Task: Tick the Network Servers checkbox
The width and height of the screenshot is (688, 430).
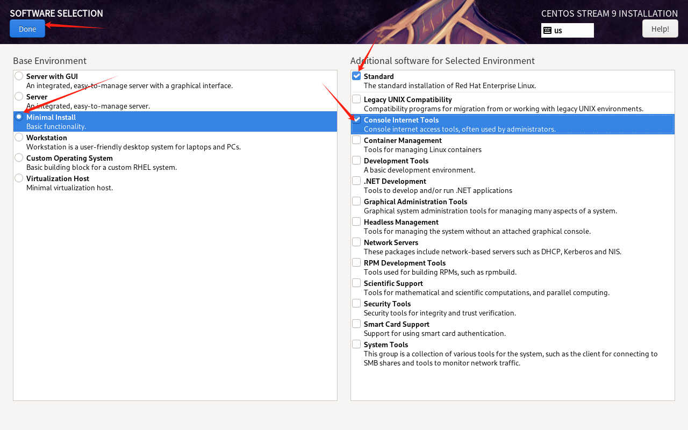Action: pyautogui.click(x=356, y=242)
